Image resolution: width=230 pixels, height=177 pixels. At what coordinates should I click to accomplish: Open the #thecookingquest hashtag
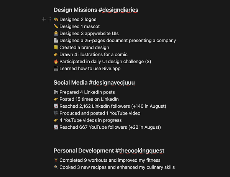pos(140,151)
